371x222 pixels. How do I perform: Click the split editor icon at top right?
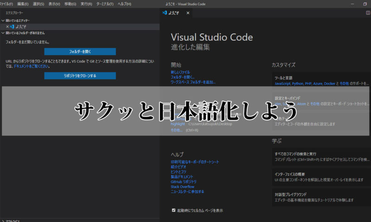tap(368, 13)
